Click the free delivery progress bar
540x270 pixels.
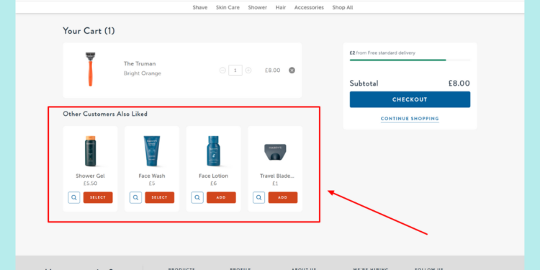coord(410,60)
